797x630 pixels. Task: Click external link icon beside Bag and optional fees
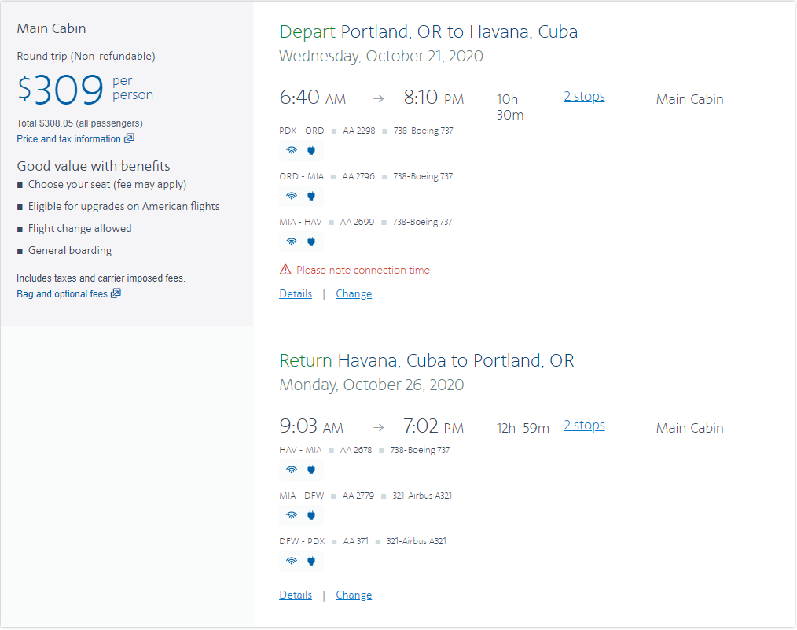116,293
